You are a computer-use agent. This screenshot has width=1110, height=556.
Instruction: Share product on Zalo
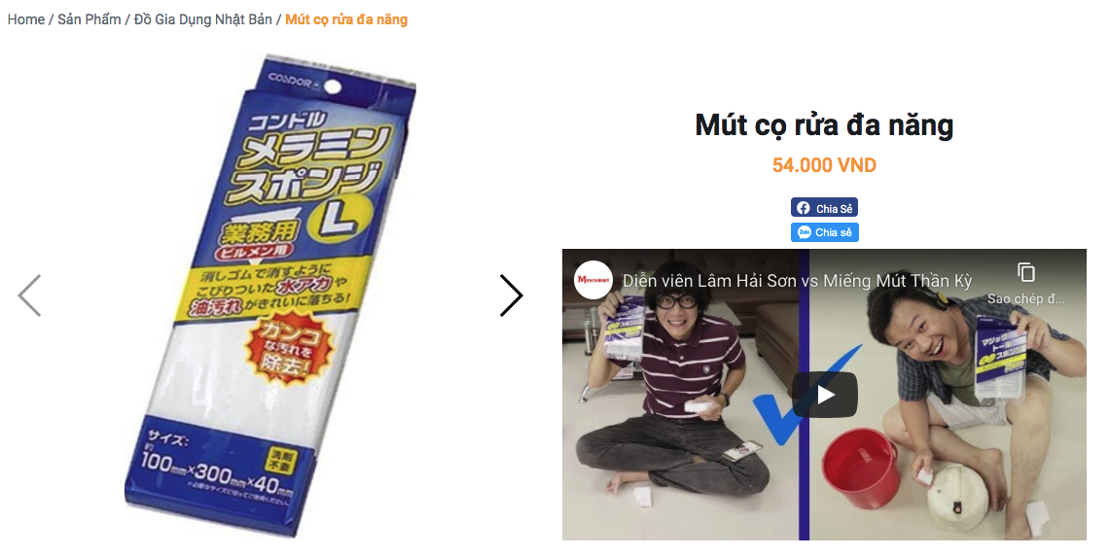824,232
